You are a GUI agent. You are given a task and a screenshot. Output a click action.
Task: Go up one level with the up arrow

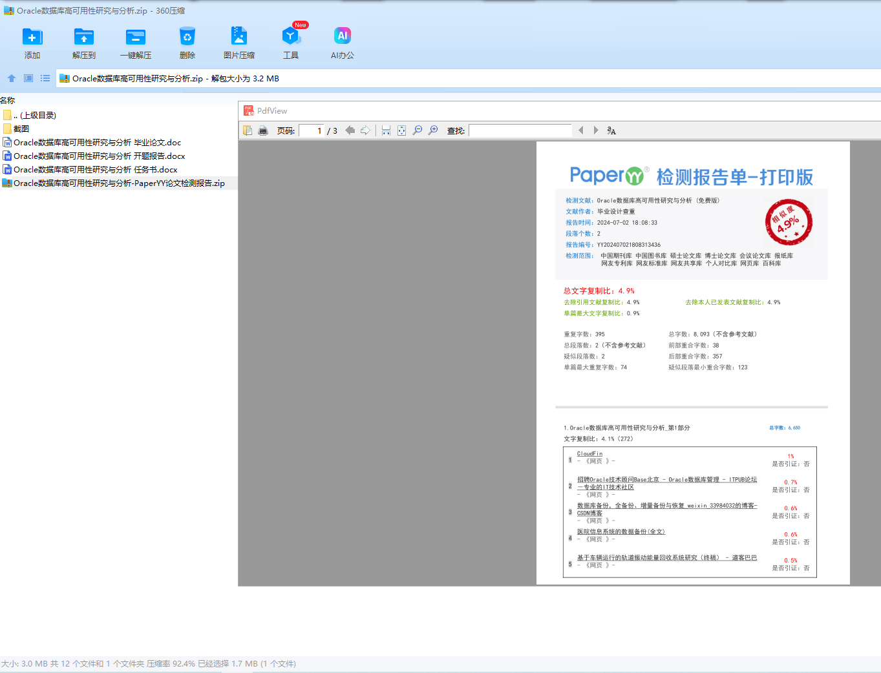click(x=12, y=78)
